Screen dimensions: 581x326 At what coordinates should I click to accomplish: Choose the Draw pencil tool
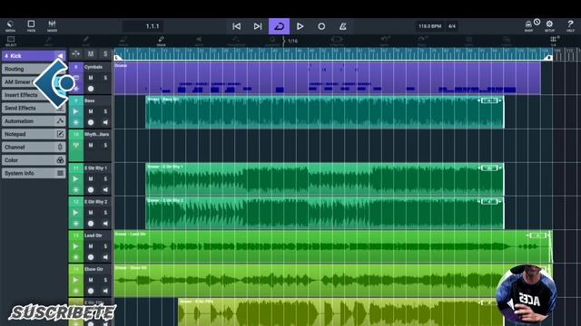[x=161, y=41]
